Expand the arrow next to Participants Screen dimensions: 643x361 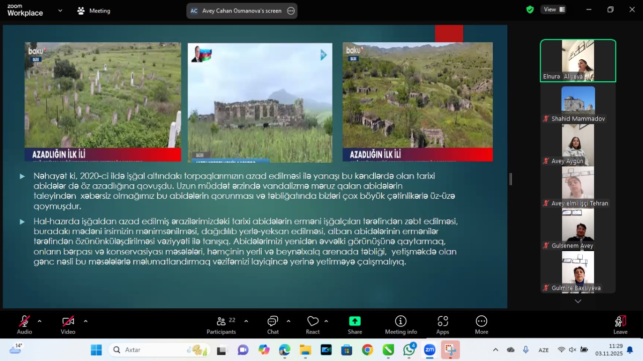(x=246, y=321)
